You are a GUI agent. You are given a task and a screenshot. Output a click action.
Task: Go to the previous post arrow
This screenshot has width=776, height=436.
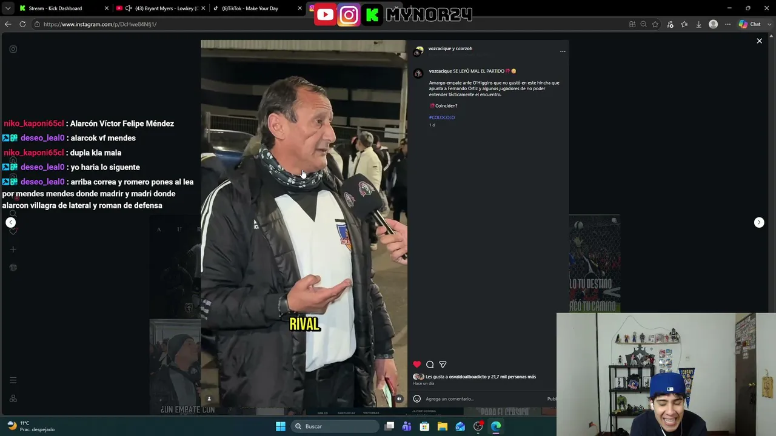click(10, 222)
